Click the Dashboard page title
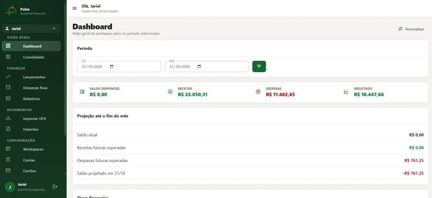The height and width of the screenshot is (198, 432). point(92,26)
